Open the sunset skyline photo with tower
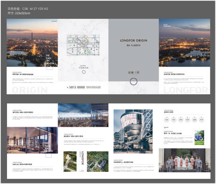The width and height of the screenshot is (216, 184). coord(32,43)
